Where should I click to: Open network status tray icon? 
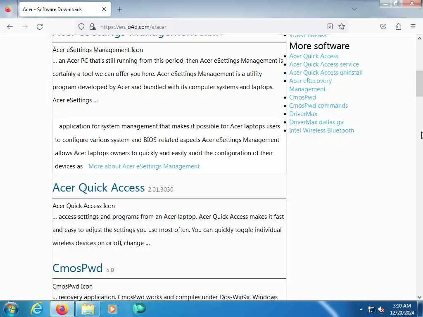[371, 310]
